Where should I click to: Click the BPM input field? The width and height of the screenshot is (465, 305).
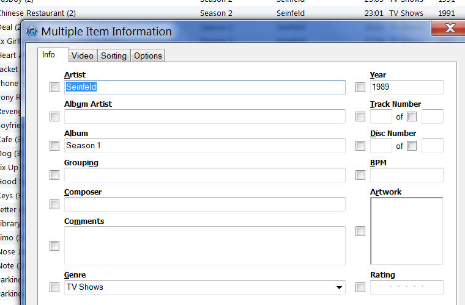pyautogui.click(x=406, y=175)
